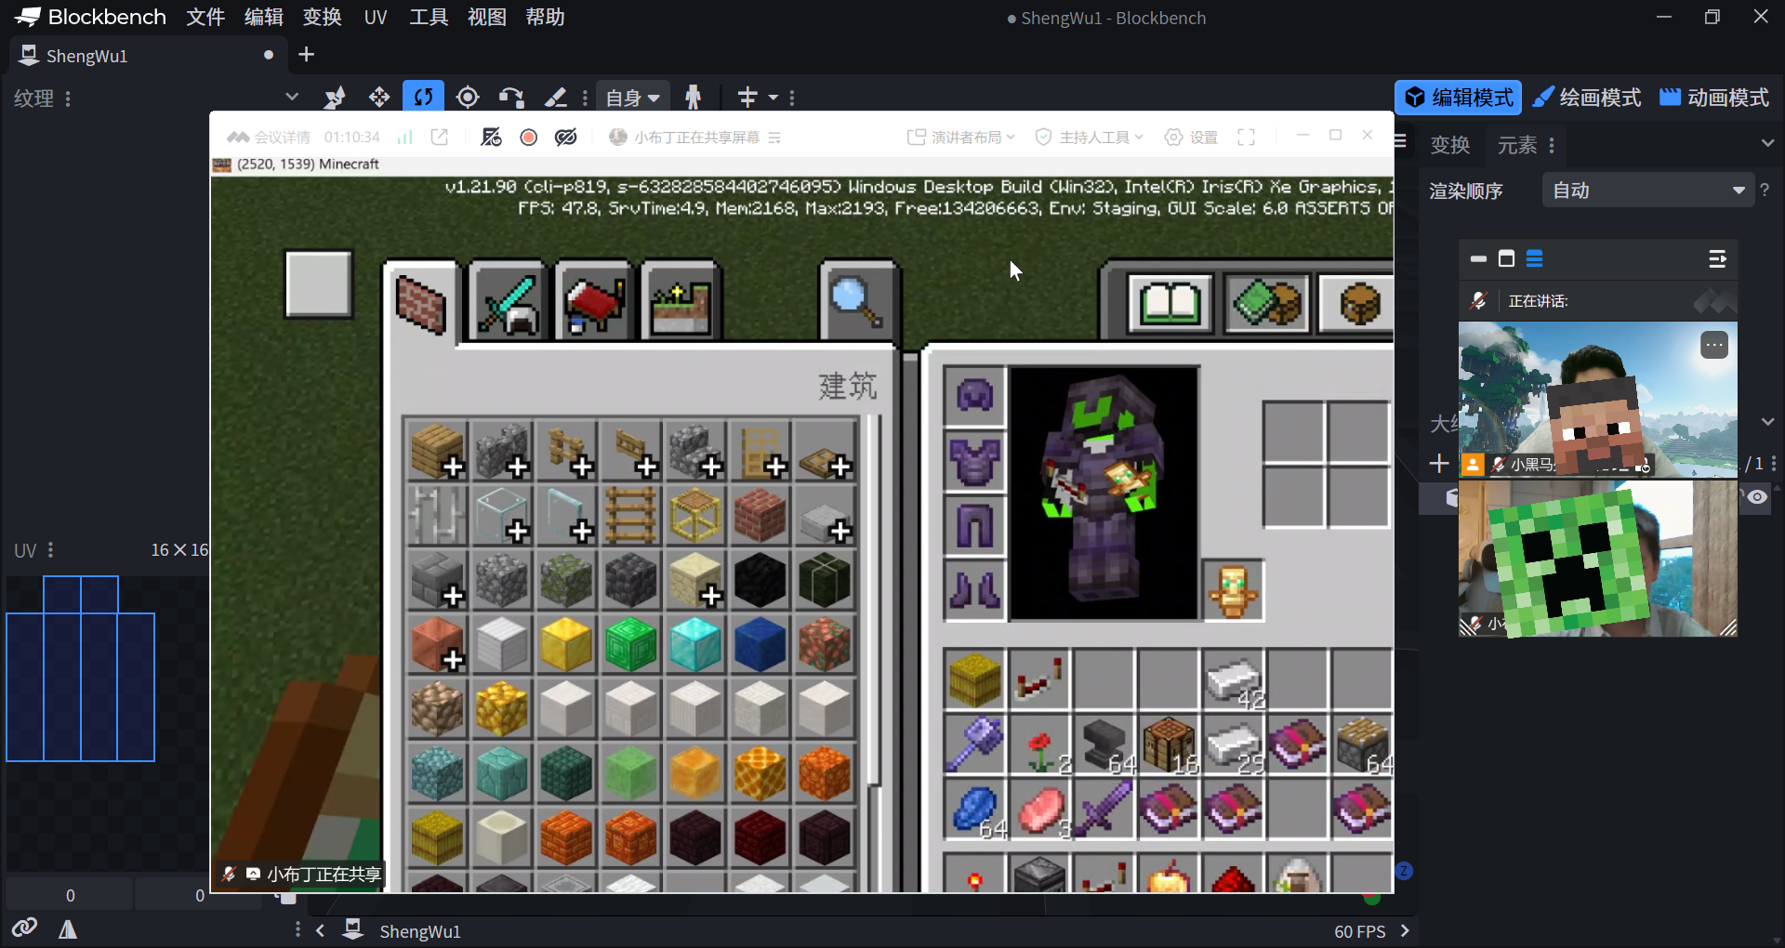
Task: Toggle the chest inventory tab in Minecraft
Action: pyautogui.click(x=1358, y=303)
